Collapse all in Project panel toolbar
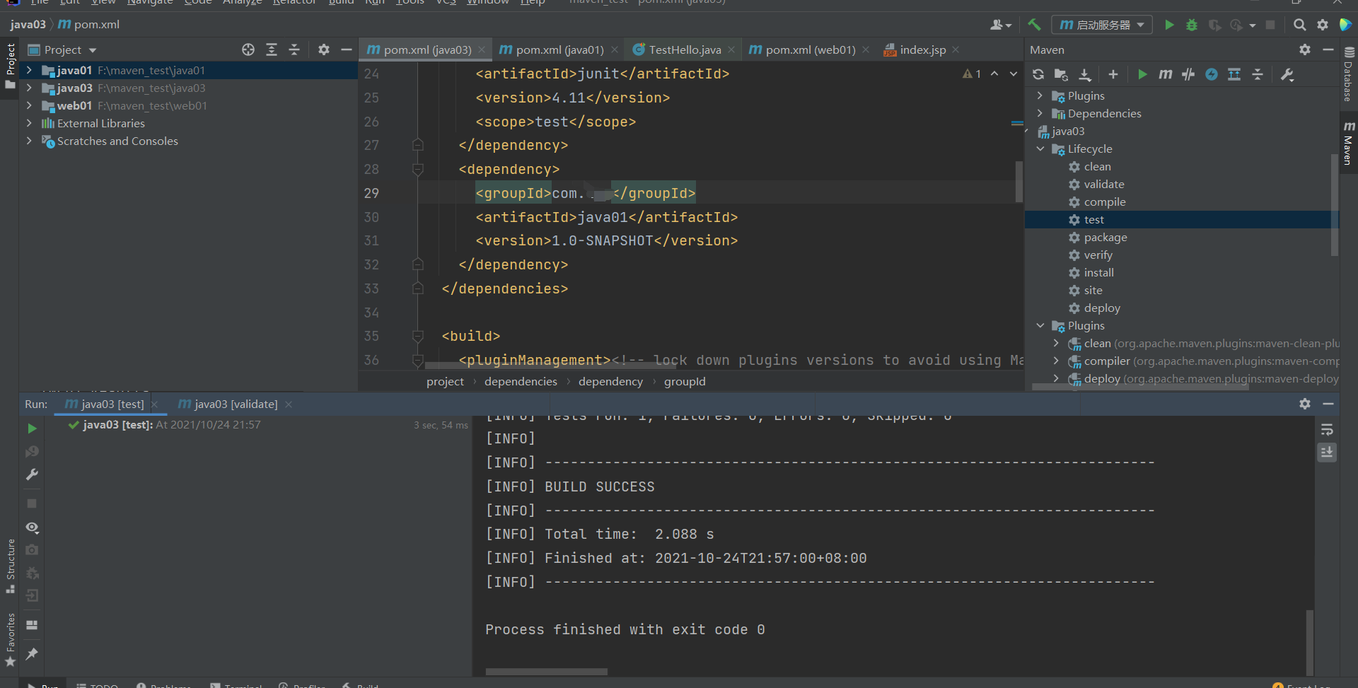The width and height of the screenshot is (1358, 688). (x=294, y=49)
